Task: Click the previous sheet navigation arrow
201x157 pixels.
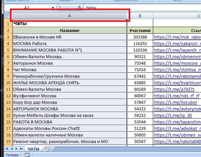Action: 12,149
